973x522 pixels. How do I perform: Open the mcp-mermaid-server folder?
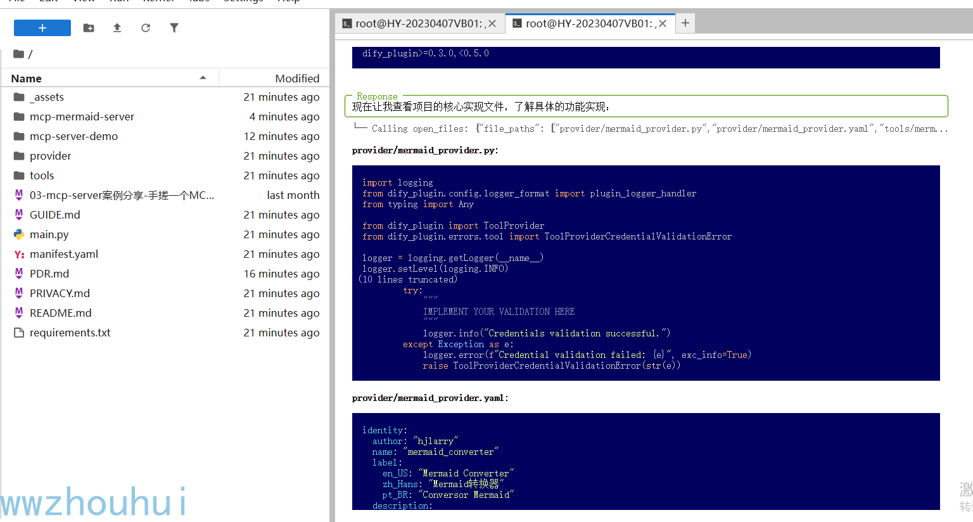(x=166, y=117)
